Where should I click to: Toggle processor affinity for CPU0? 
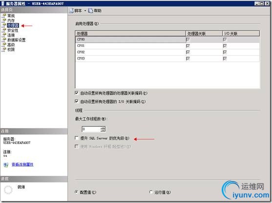pos(188,40)
